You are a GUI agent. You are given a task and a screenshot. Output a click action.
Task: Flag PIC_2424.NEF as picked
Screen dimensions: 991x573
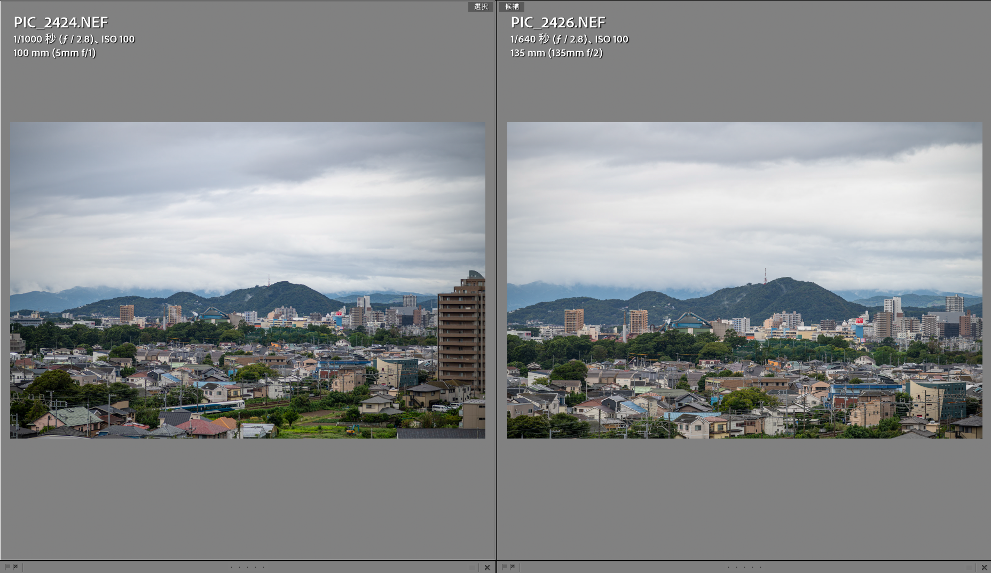click(x=7, y=567)
